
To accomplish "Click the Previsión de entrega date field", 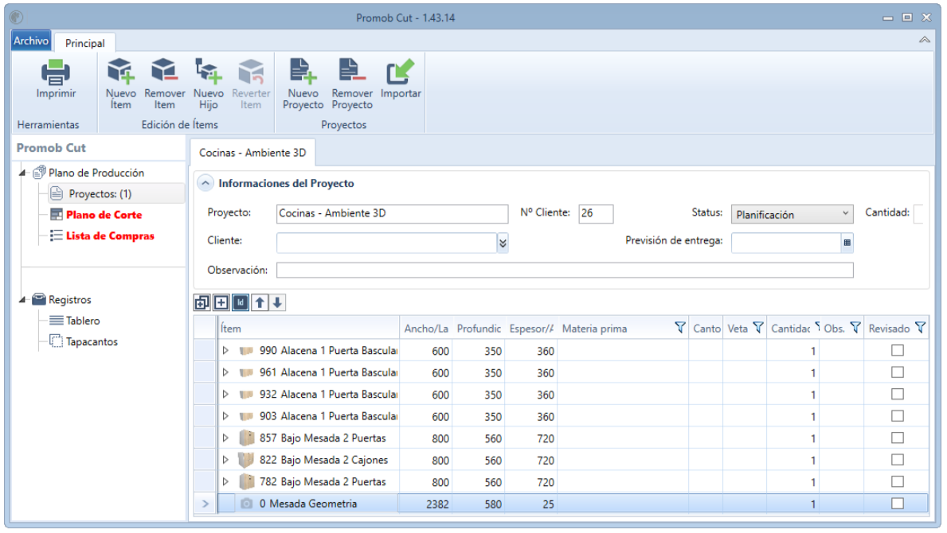I will 786,243.
